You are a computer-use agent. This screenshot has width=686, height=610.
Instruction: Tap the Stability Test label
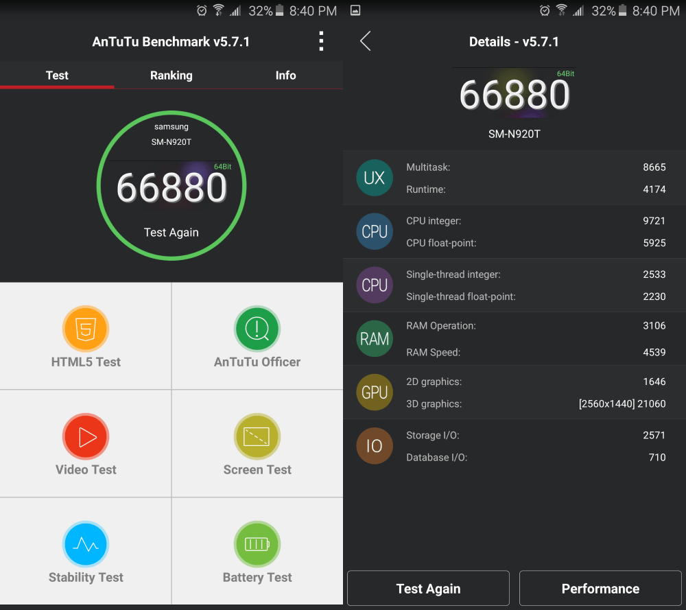pos(86,577)
